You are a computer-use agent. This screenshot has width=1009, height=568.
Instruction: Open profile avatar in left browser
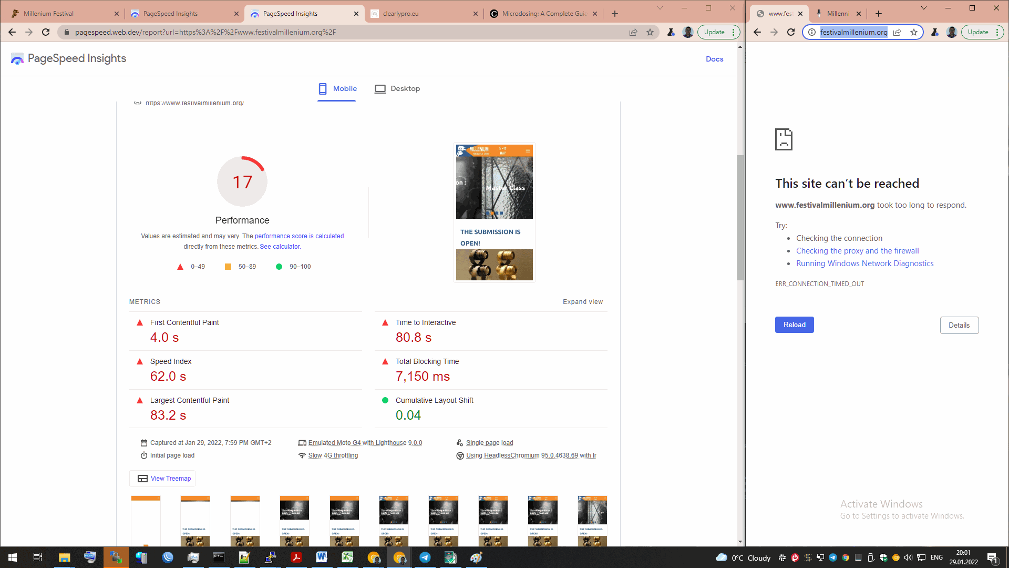(x=688, y=32)
